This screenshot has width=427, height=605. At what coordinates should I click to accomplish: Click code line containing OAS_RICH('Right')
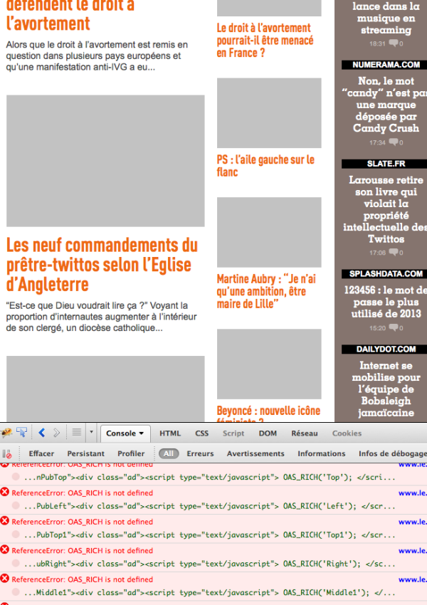coord(209,564)
